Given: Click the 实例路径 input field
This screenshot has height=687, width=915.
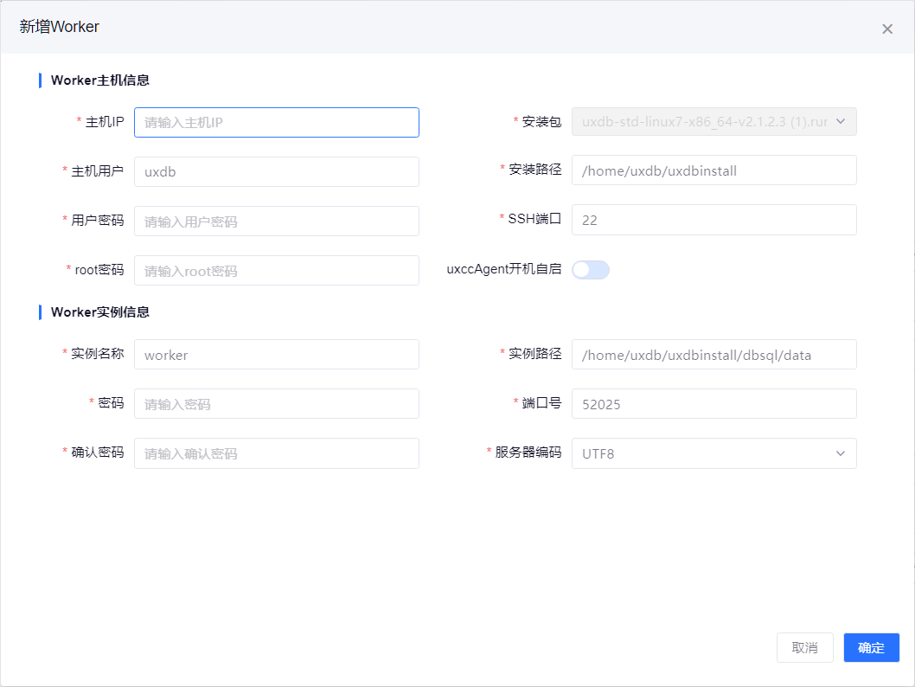Looking at the screenshot, I should [713, 355].
